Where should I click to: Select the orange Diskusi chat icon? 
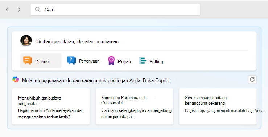point(28,61)
